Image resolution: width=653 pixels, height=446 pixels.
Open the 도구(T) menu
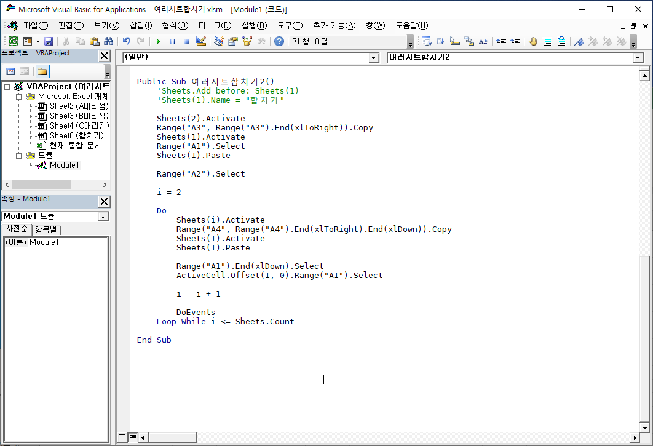290,25
